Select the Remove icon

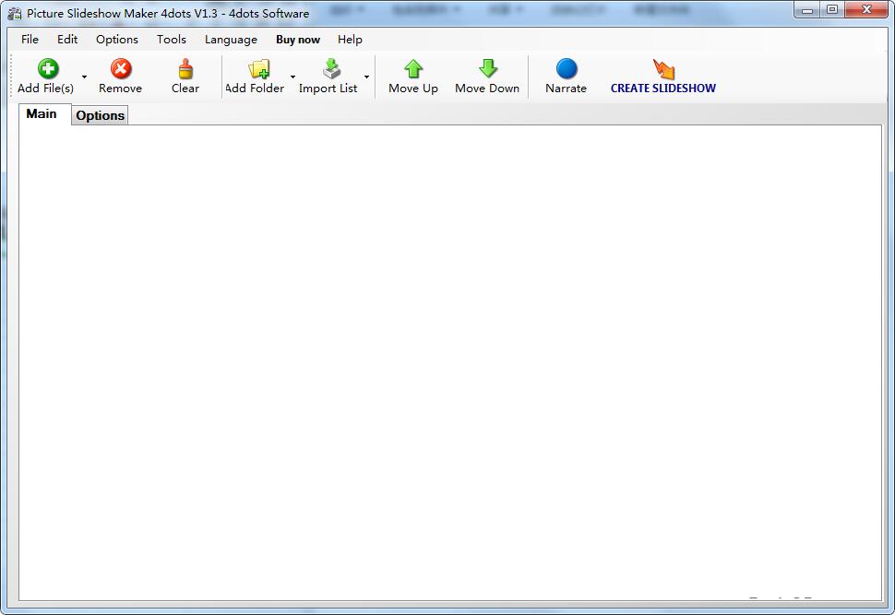120,67
